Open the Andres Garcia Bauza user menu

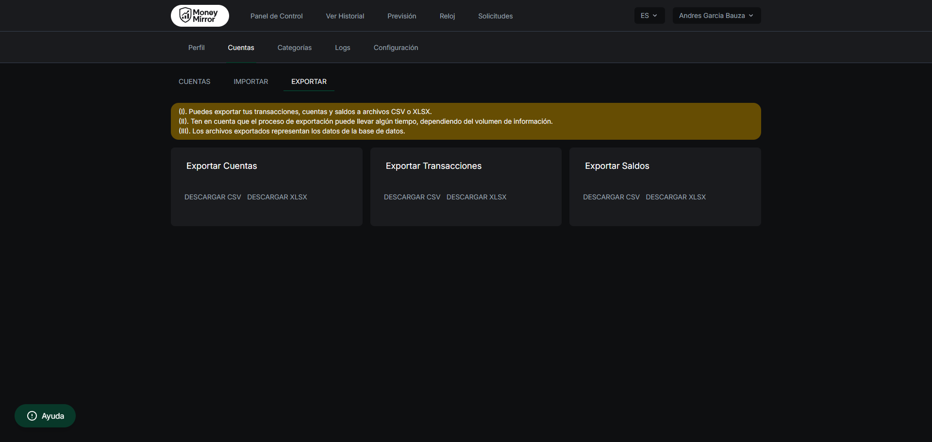click(x=716, y=16)
